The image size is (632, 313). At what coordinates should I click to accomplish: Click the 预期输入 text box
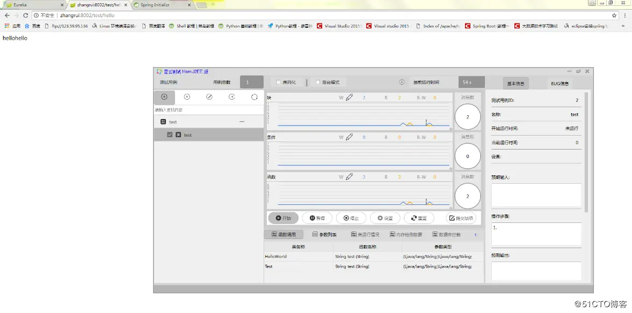click(536, 195)
